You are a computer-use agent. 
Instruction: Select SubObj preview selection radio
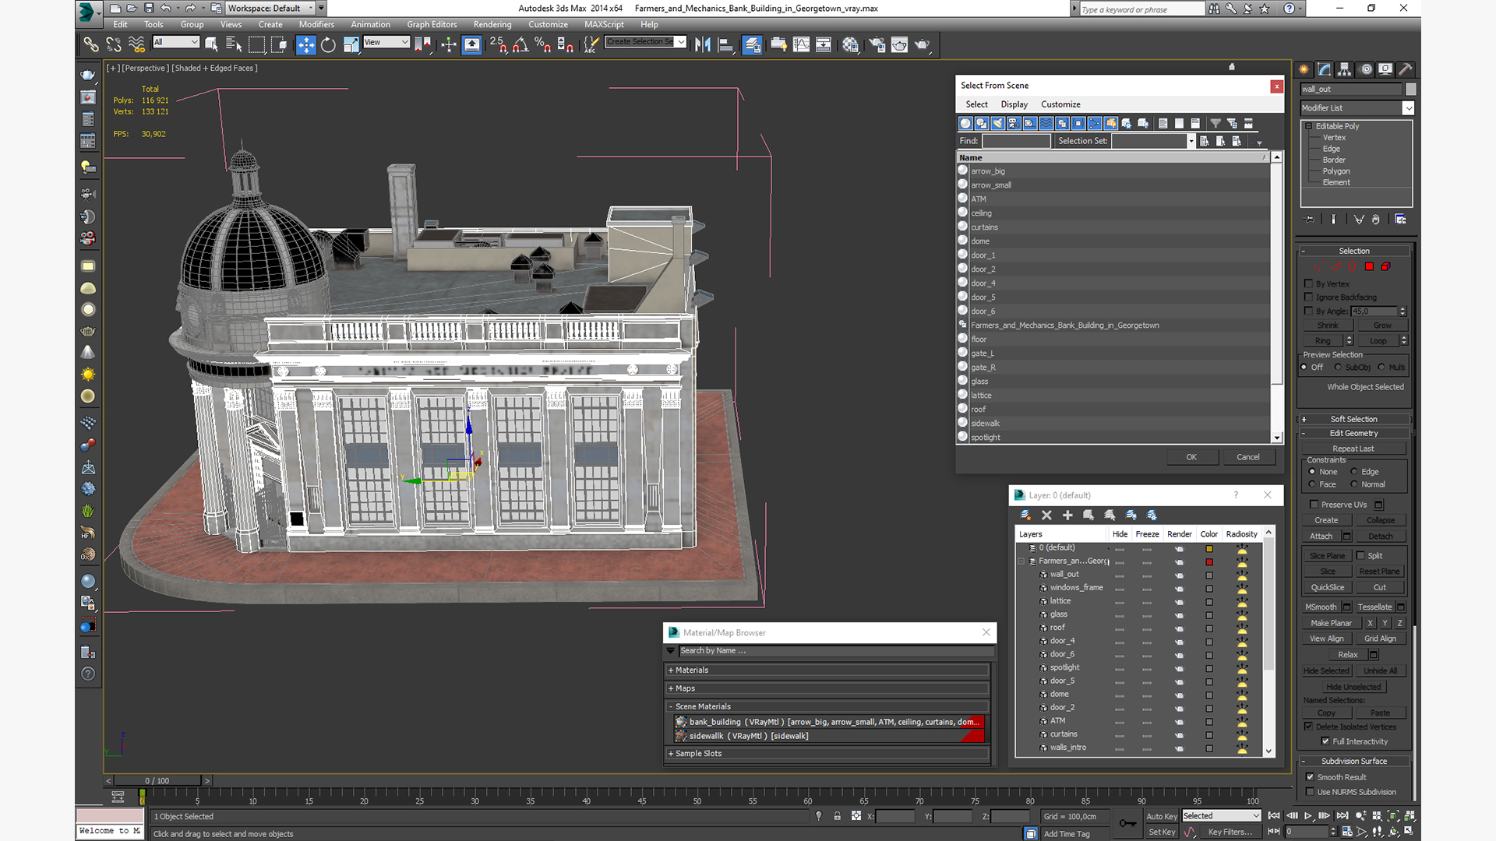point(1338,368)
